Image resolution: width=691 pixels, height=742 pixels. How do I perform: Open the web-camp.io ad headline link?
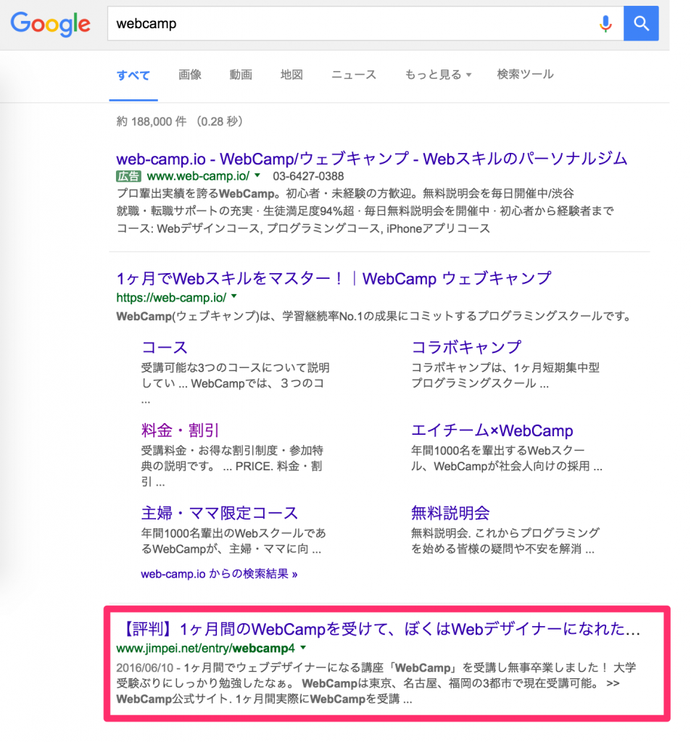[x=372, y=158]
